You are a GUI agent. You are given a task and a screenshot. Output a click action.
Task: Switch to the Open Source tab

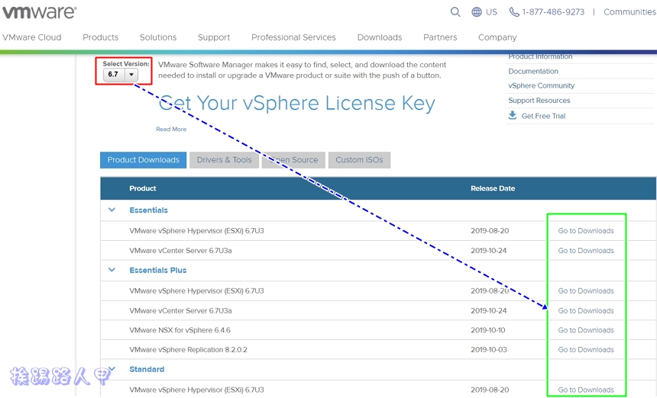click(x=293, y=159)
